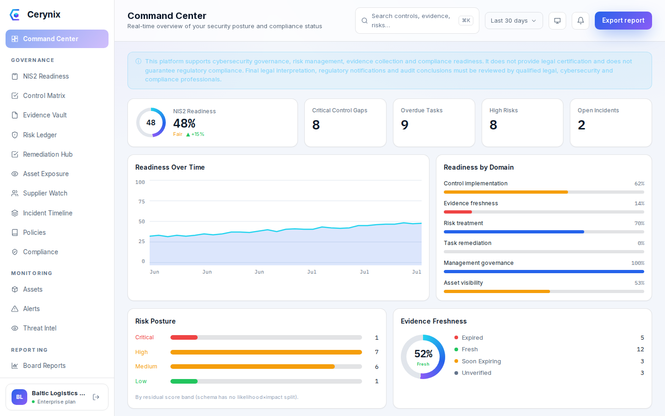Click the Incident Timeline layers icon
The height and width of the screenshot is (416, 665).
(x=15, y=213)
